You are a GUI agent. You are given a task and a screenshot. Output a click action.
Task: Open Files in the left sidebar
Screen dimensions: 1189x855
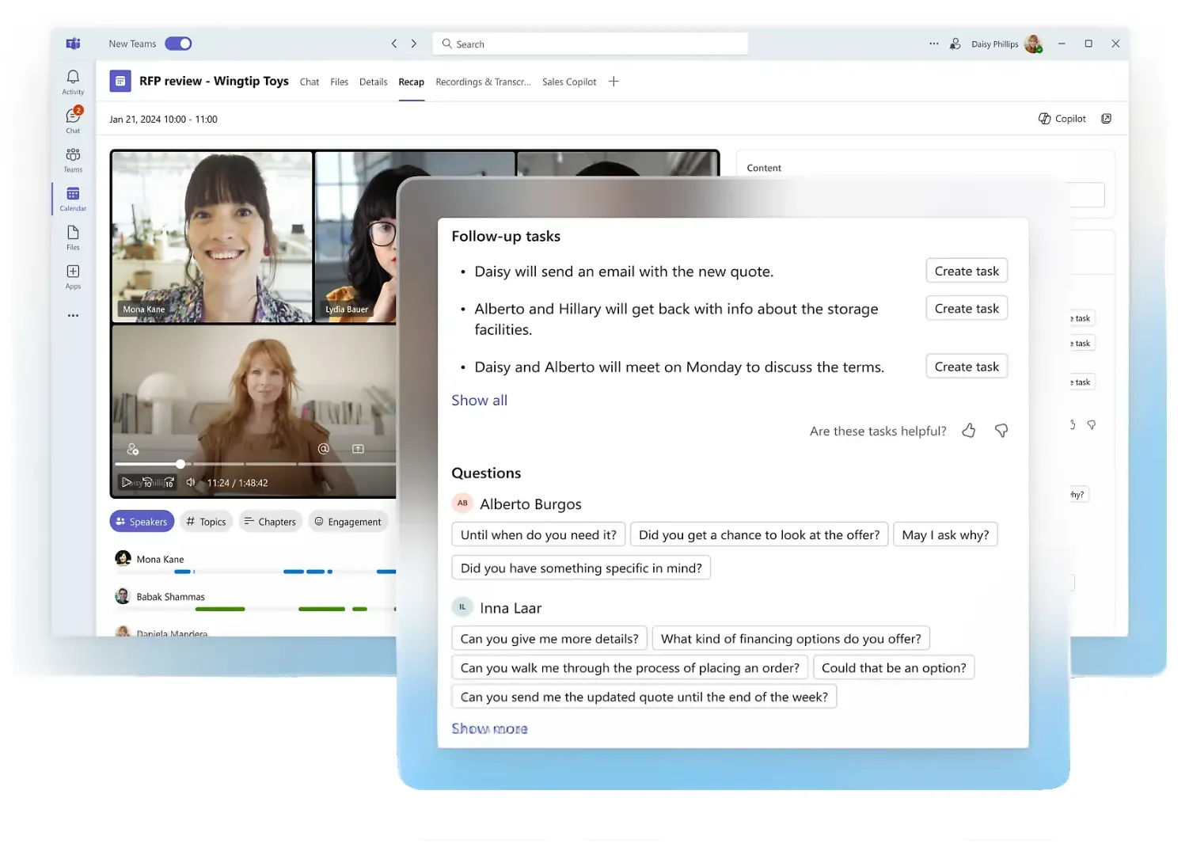(73, 237)
